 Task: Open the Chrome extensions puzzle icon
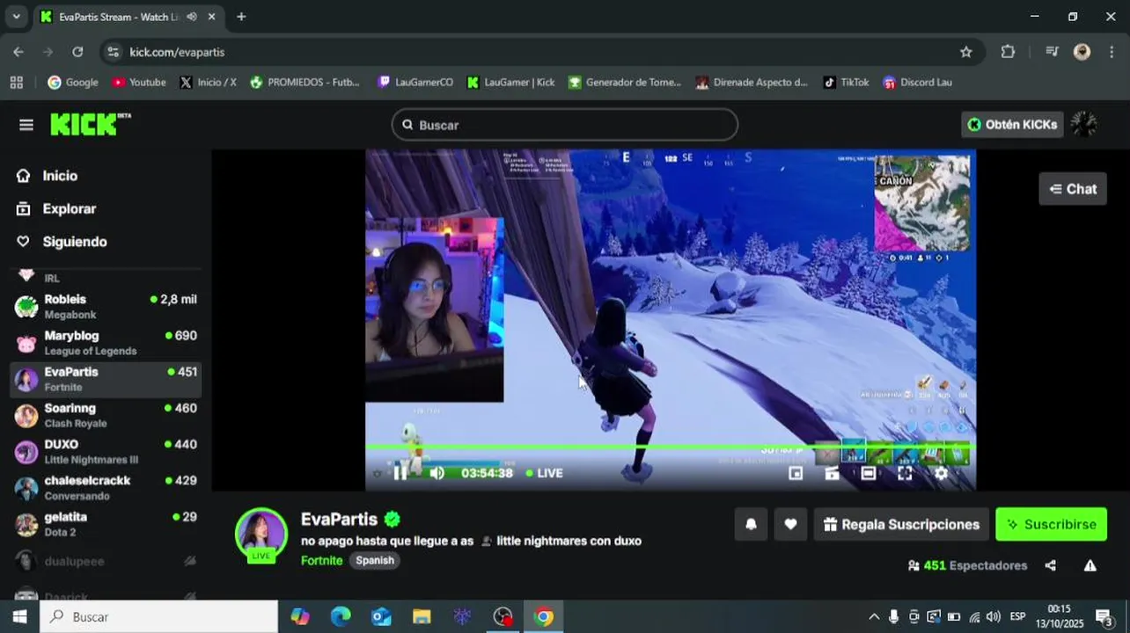pyautogui.click(x=1008, y=52)
